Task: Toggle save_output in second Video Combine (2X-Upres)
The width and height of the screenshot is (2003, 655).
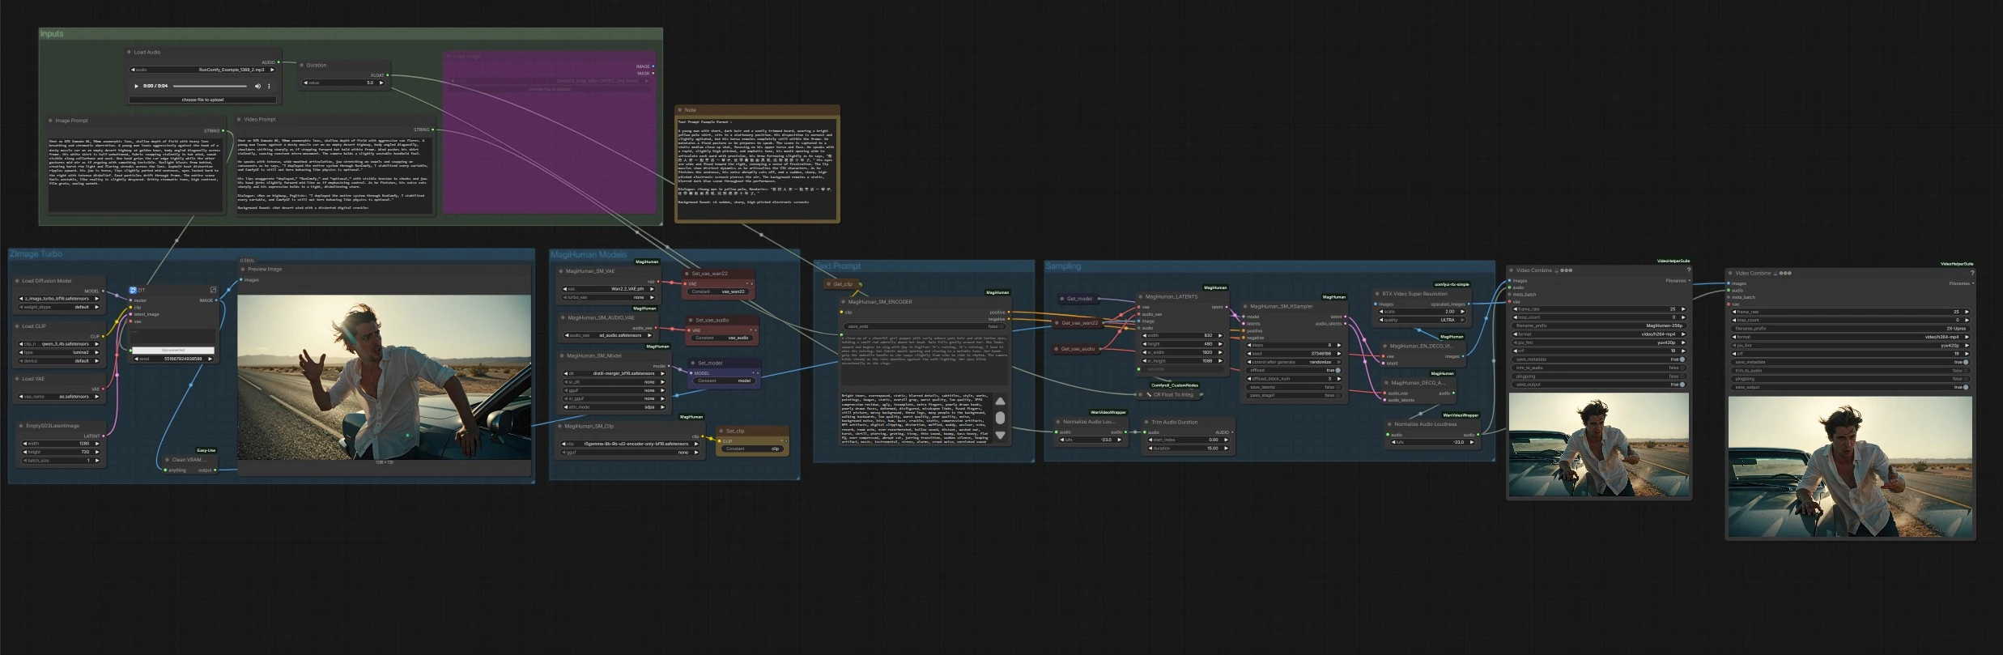Action: (1849, 387)
